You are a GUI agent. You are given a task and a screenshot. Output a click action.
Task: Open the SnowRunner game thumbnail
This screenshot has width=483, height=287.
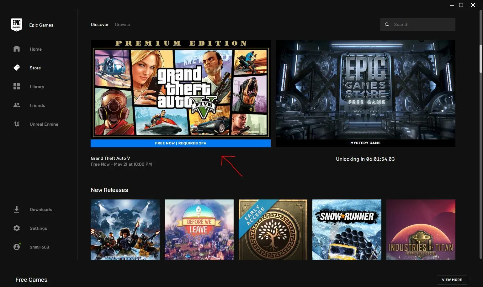(x=347, y=230)
